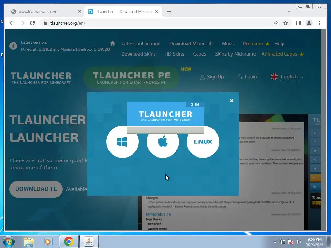Open the Windows Start menu
The image size is (331, 248).
tap(8, 242)
